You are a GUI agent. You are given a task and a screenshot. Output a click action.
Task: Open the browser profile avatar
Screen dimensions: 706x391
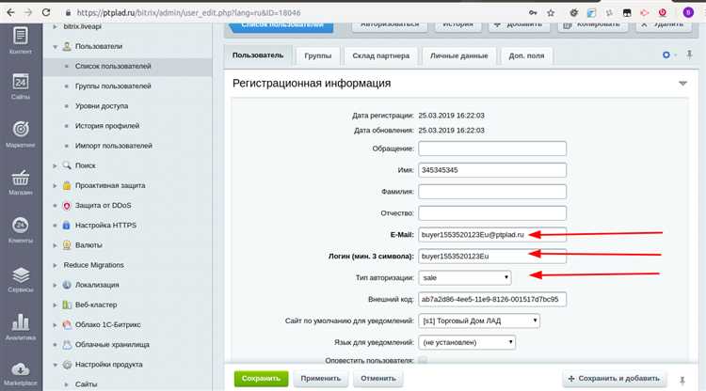pyautogui.click(x=688, y=12)
